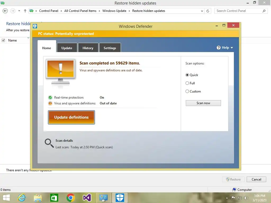This screenshot has width=271, height=203.
Task: Click the Computer icon in status bar
Action: click(x=234, y=190)
